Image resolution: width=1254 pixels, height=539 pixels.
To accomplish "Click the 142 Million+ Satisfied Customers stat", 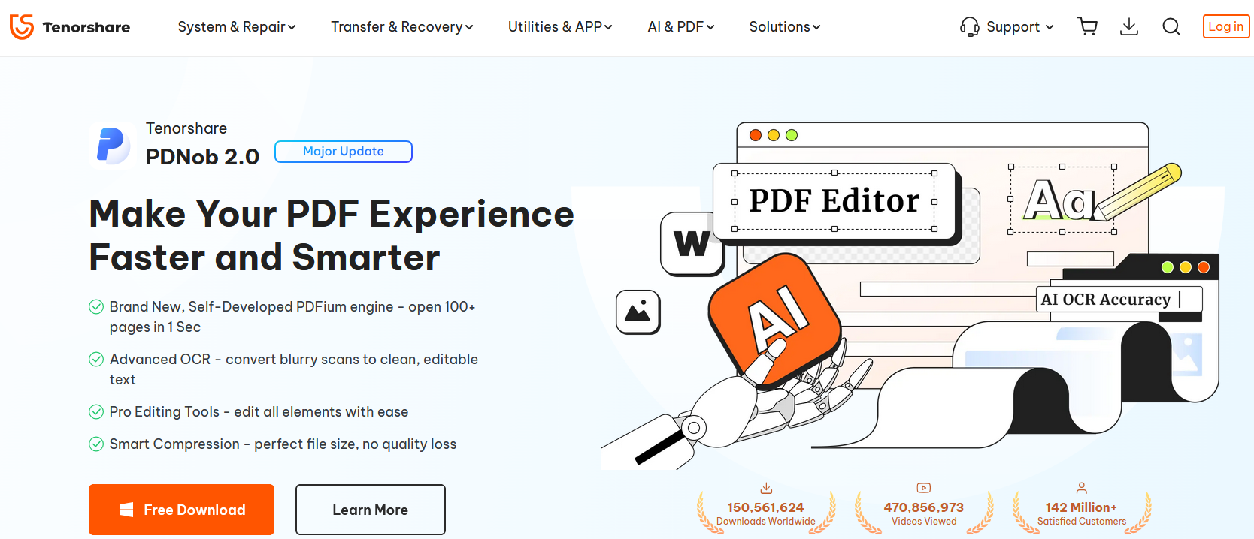I will point(1082,513).
